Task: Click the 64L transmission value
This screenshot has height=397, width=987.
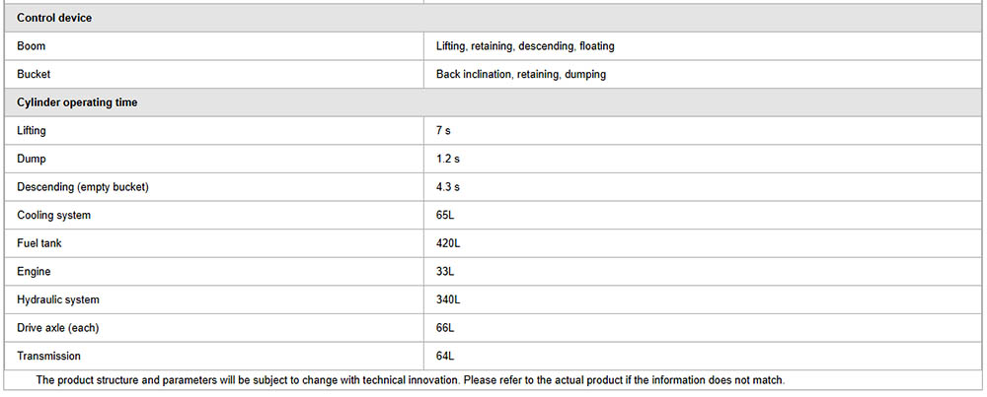Action: [x=445, y=356]
